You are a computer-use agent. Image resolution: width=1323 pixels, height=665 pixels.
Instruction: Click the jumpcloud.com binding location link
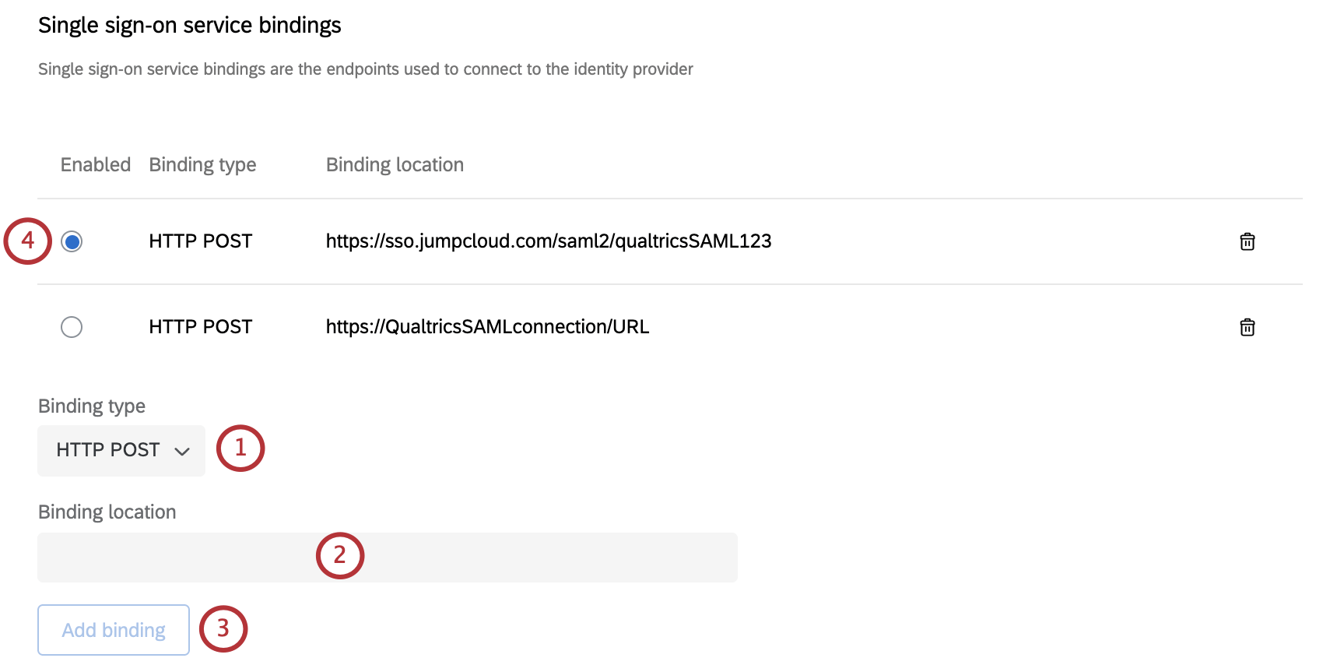(x=548, y=241)
